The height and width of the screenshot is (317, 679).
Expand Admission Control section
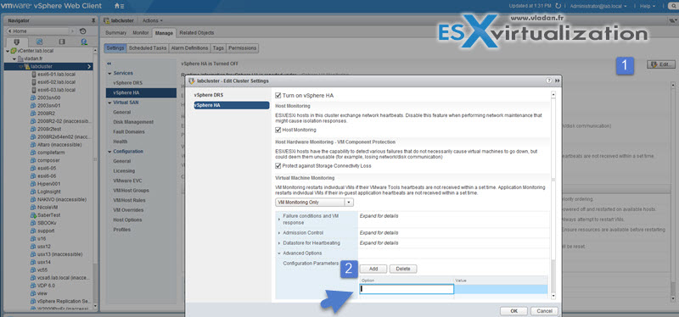[x=279, y=233]
